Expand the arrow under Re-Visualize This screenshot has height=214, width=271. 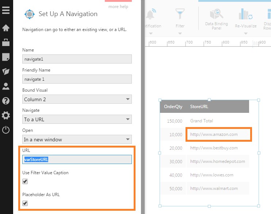tap(245, 33)
